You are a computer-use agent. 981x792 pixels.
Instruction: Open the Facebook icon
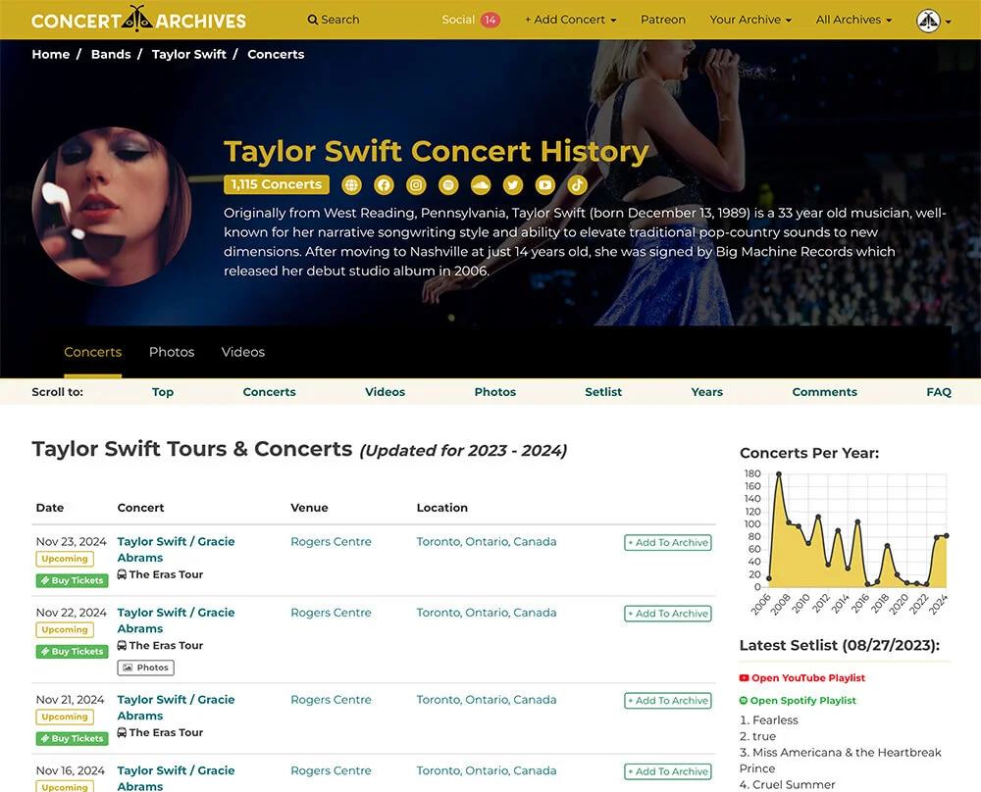pos(384,185)
